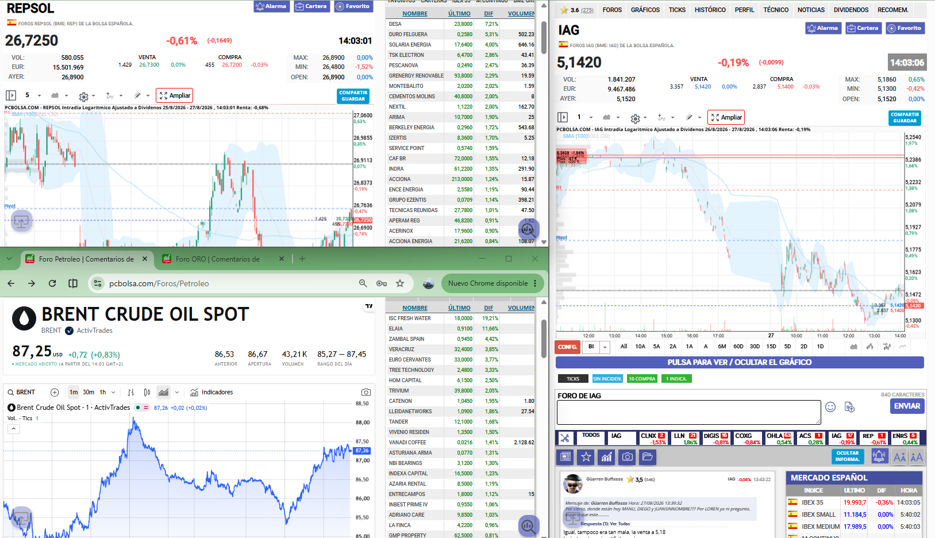Viewport: 935px width, 538px height.
Task: Select the eraser pencil icon on REPSOL chart toolbar
Action: pos(137,95)
